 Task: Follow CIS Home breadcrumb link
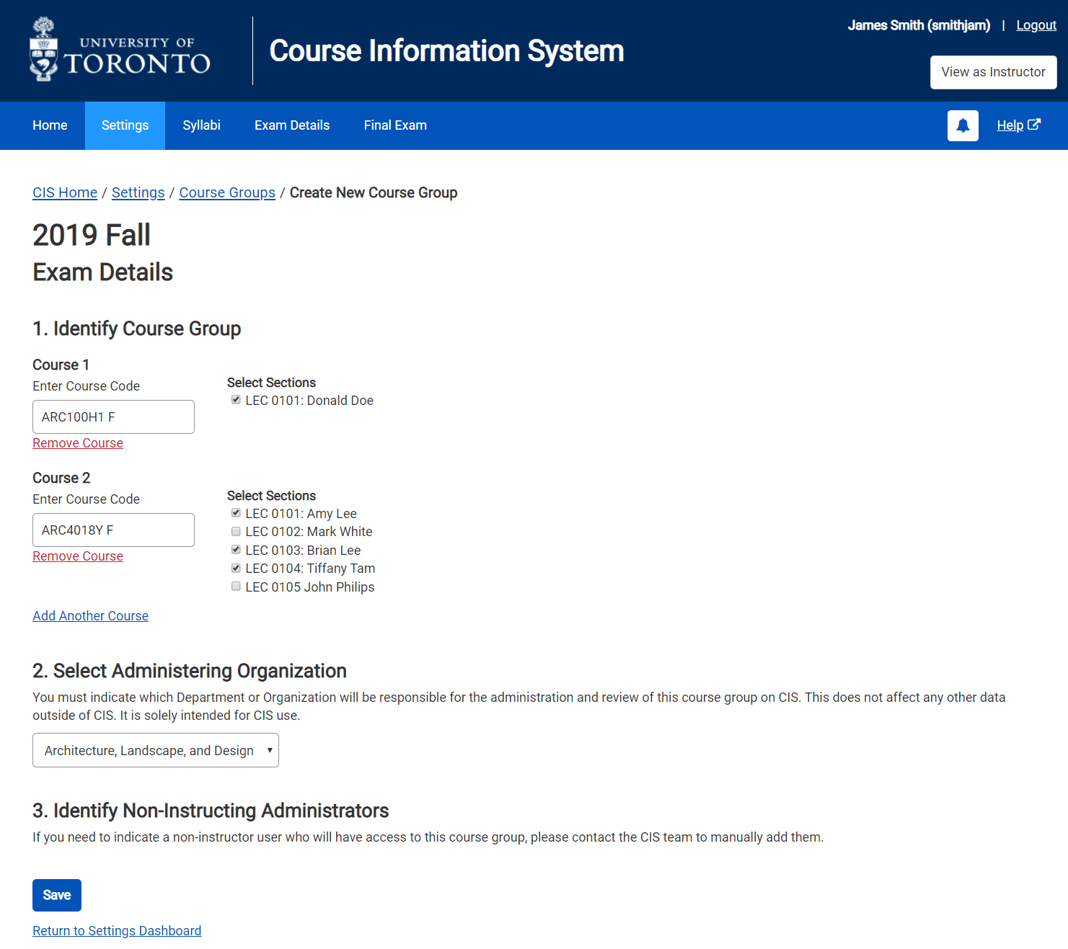65,192
